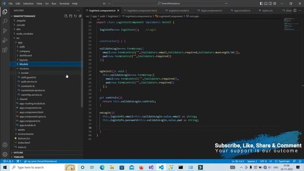Click cursor line and column position indicator
Viewport: 304px width, 171px height.
238,161
